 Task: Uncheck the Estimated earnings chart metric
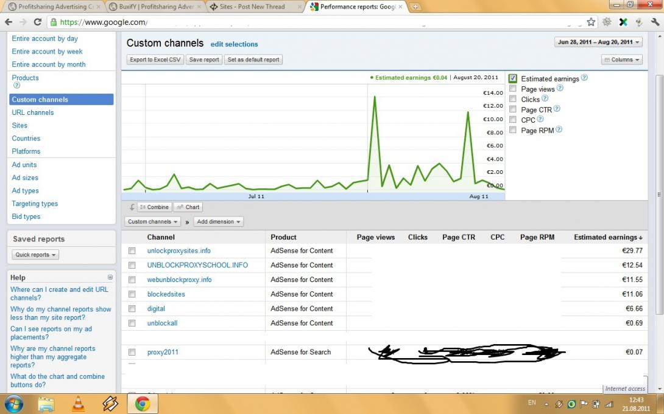pyautogui.click(x=513, y=78)
